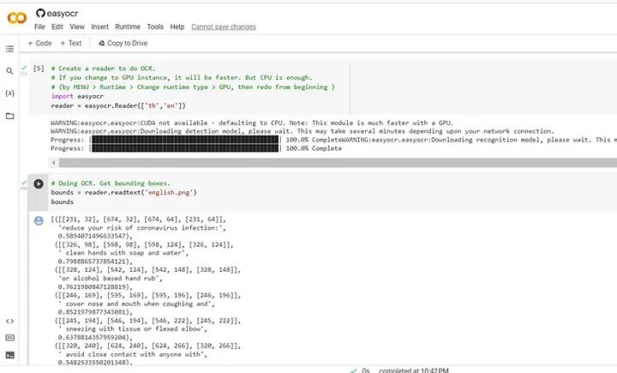
Task: Add a new Code cell
Action: click(39, 44)
